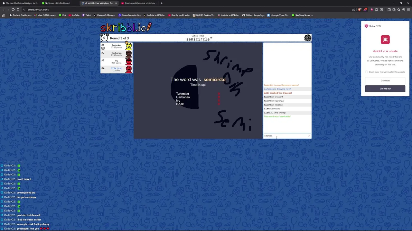The width and height of the screenshot is (412, 231).
Task: Click Continue in UrbanVPN warning
Action: point(385,81)
